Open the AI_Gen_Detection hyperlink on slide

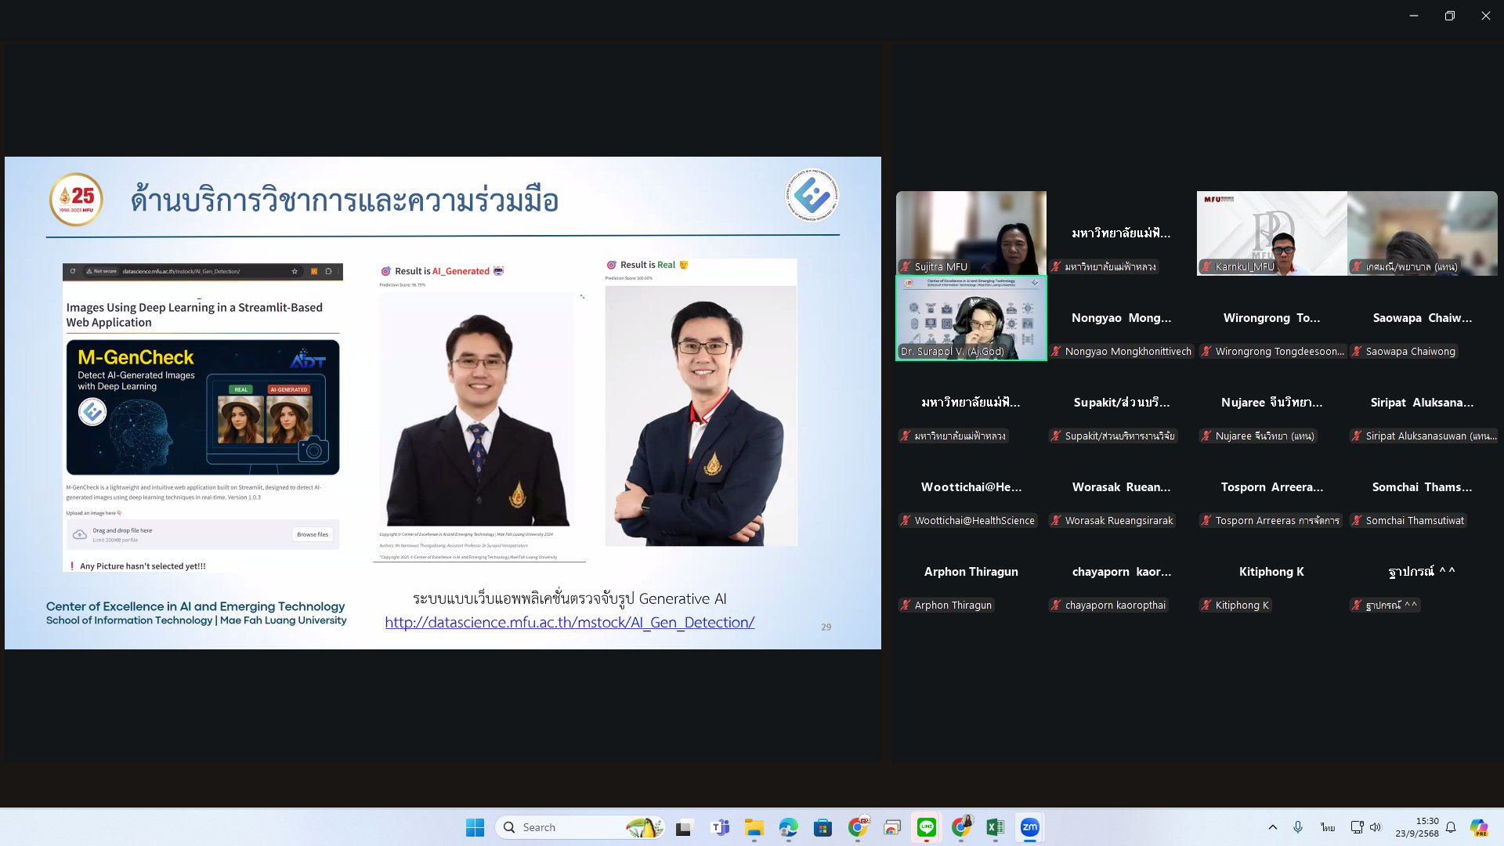point(569,622)
